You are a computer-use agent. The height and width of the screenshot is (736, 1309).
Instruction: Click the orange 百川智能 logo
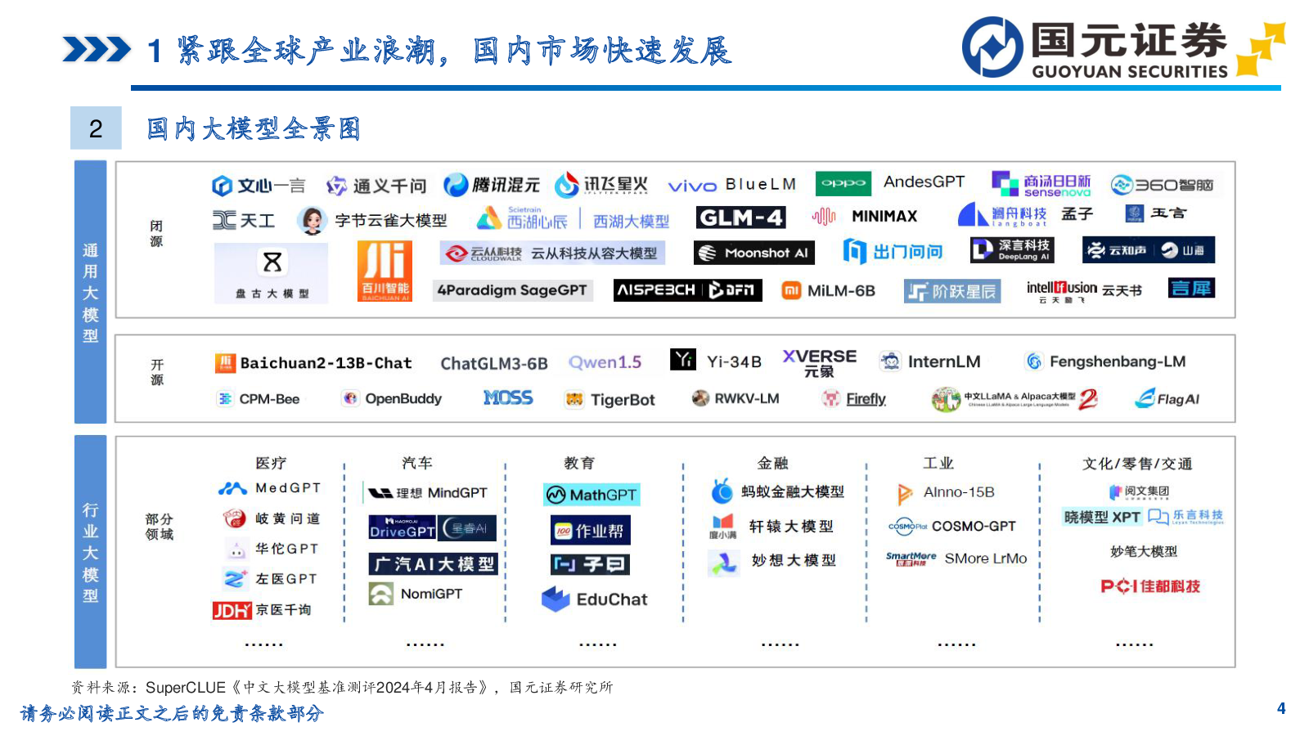(385, 272)
